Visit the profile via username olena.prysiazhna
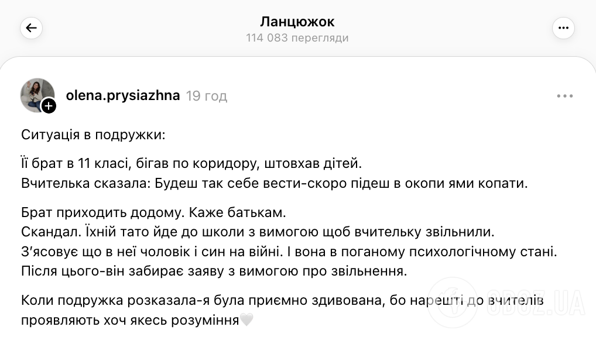 pyautogui.click(x=122, y=95)
